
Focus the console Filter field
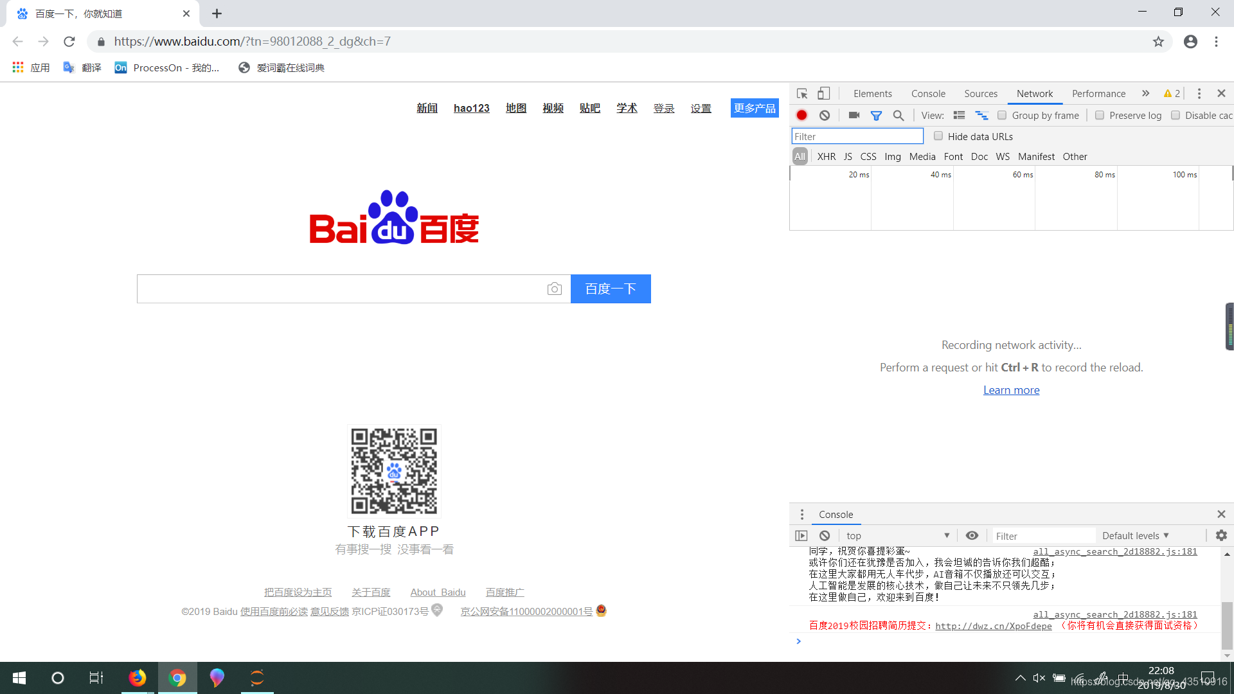point(1044,536)
